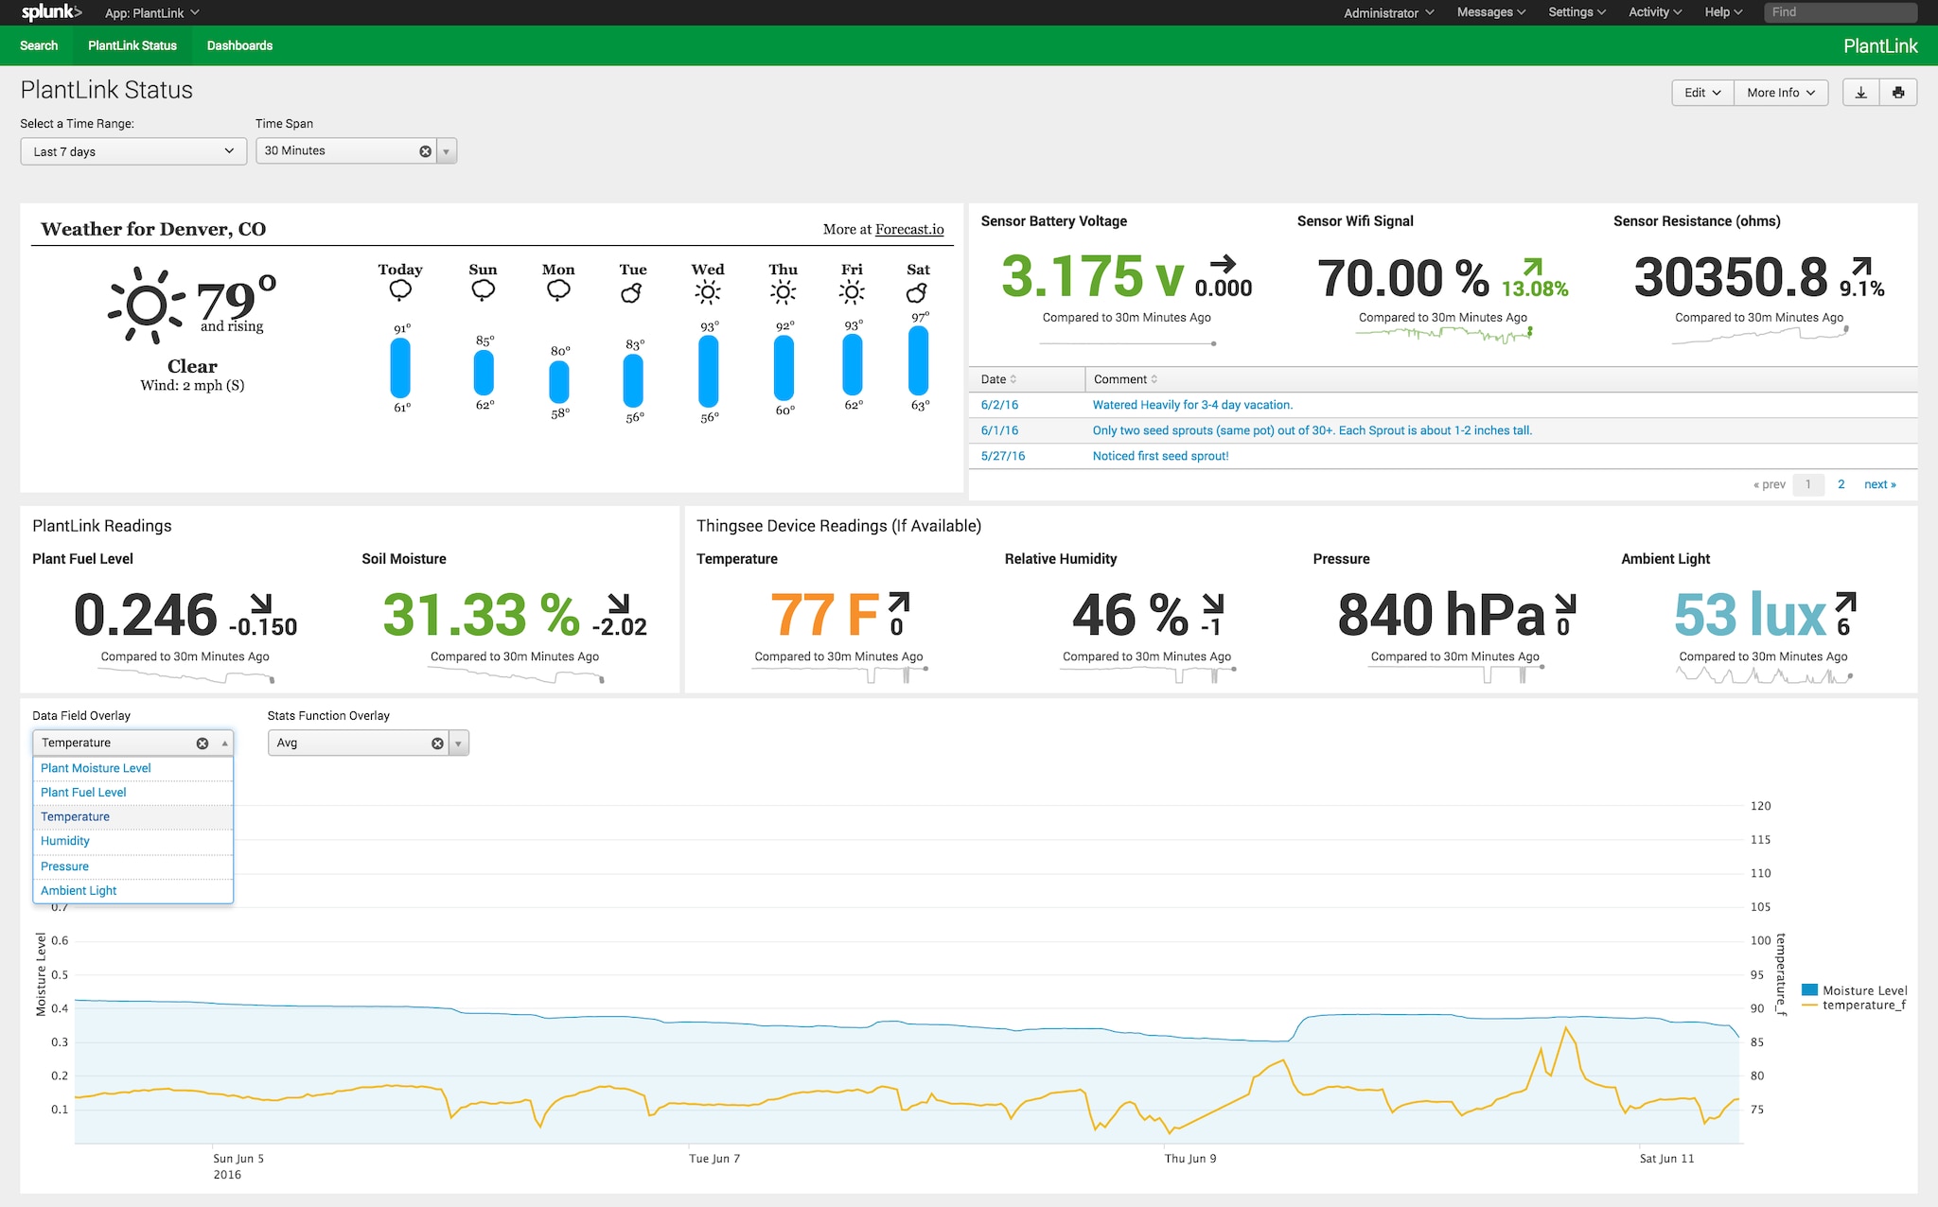The height and width of the screenshot is (1207, 1938).
Task: Click the Find search field
Action: (x=1841, y=12)
